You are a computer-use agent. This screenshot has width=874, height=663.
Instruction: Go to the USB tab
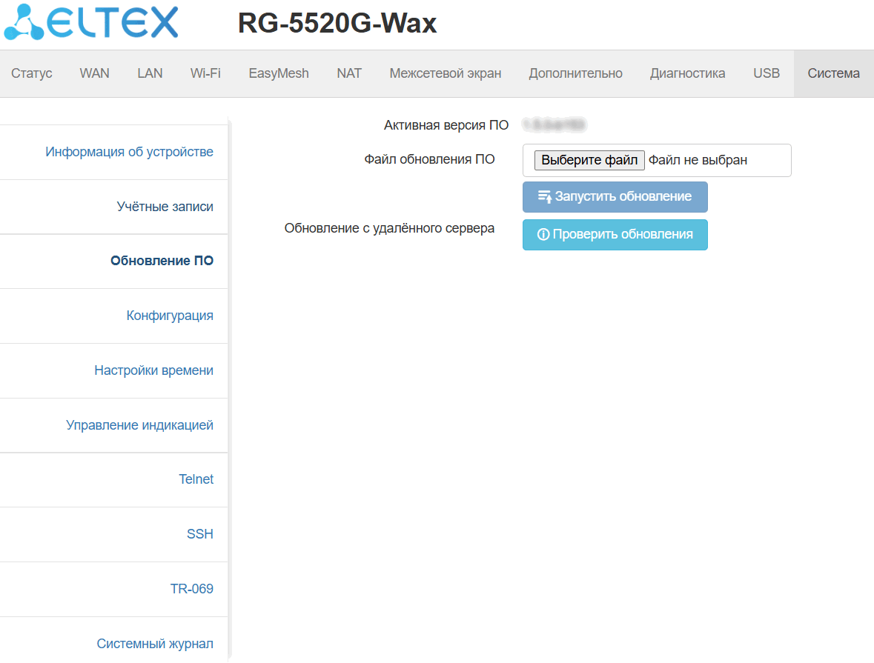coord(767,73)
